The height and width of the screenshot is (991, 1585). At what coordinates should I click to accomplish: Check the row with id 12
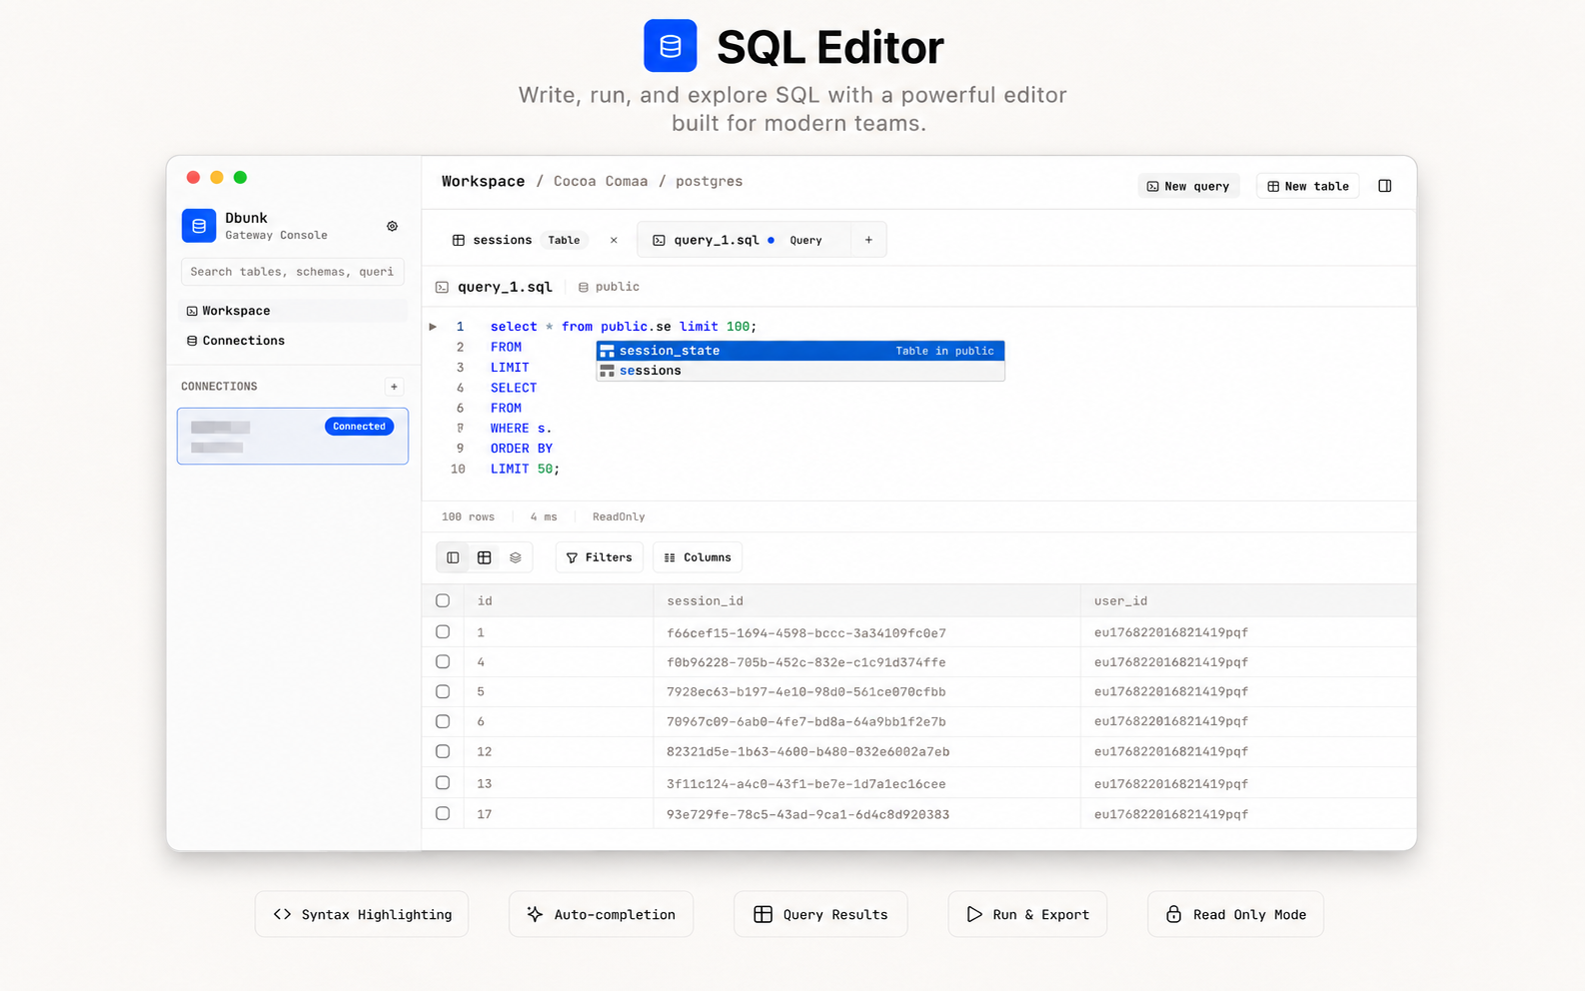[443, 751]
